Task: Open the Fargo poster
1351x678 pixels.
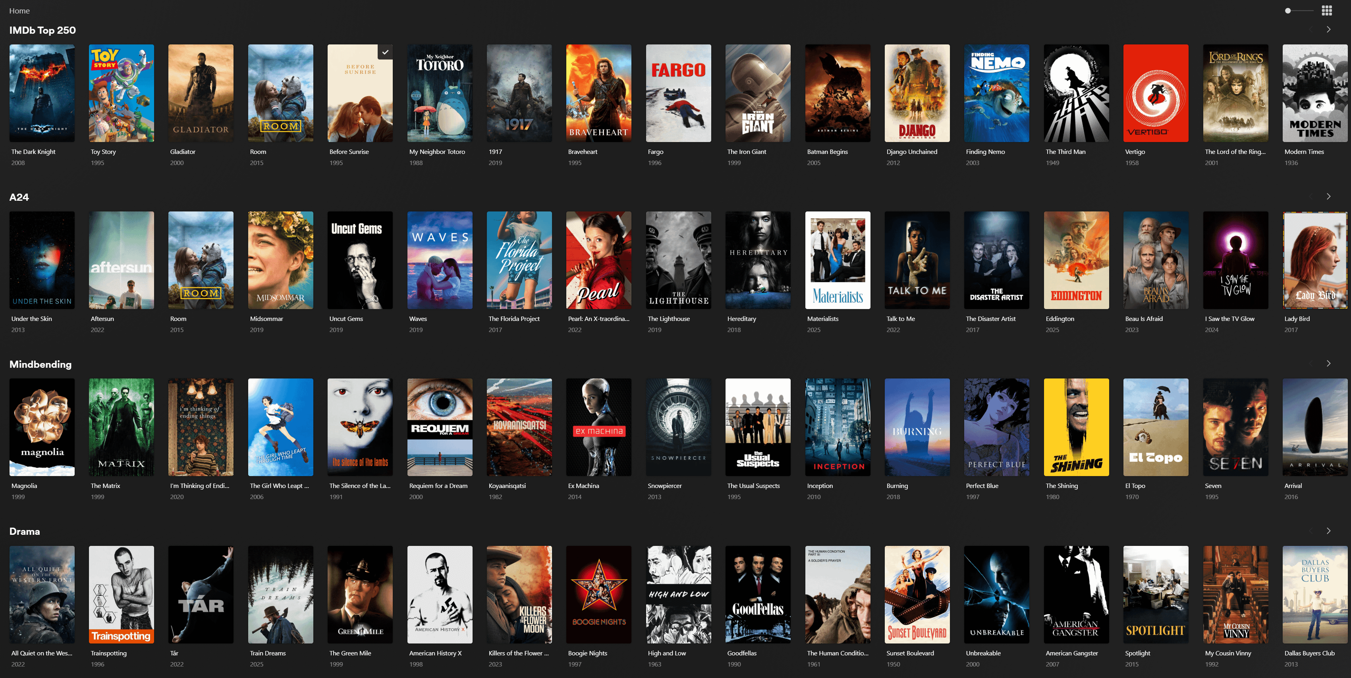Action: click(x=679, y=93)
